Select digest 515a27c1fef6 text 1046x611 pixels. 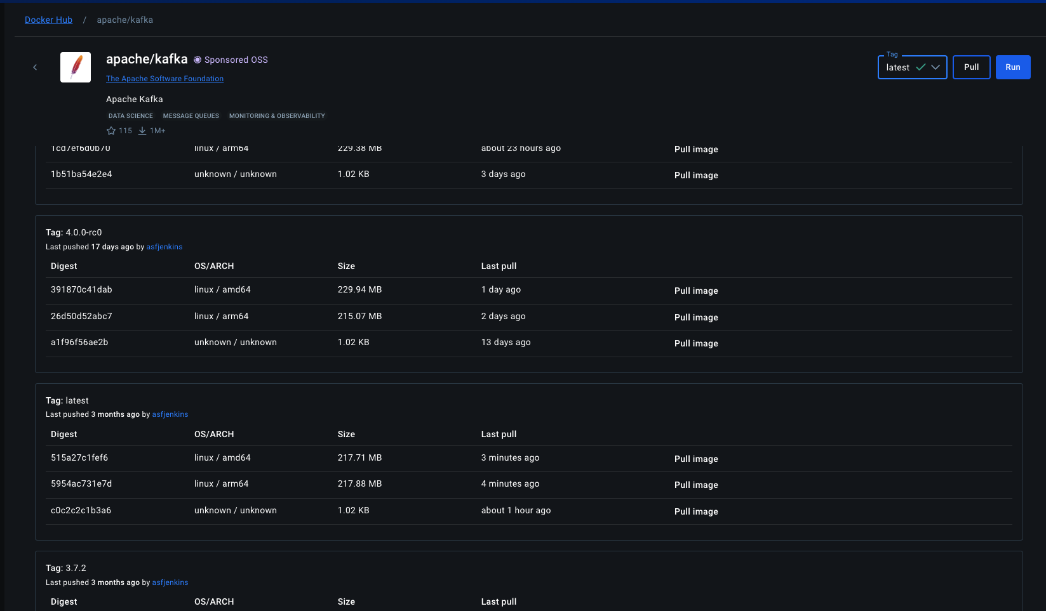(79, 457)
